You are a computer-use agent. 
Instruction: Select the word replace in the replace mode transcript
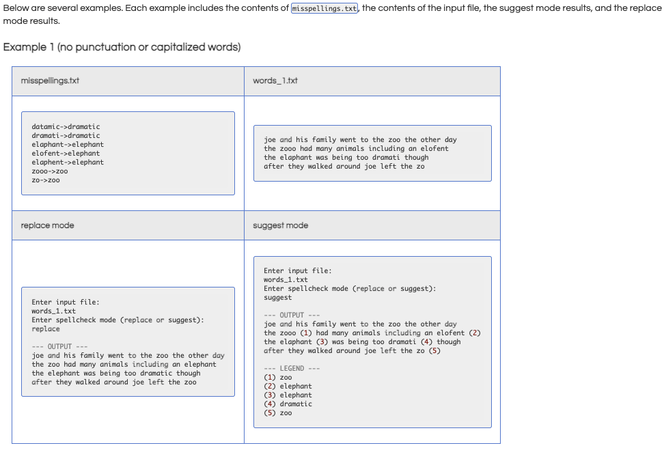pyautogui.click(x=46, y=328)
